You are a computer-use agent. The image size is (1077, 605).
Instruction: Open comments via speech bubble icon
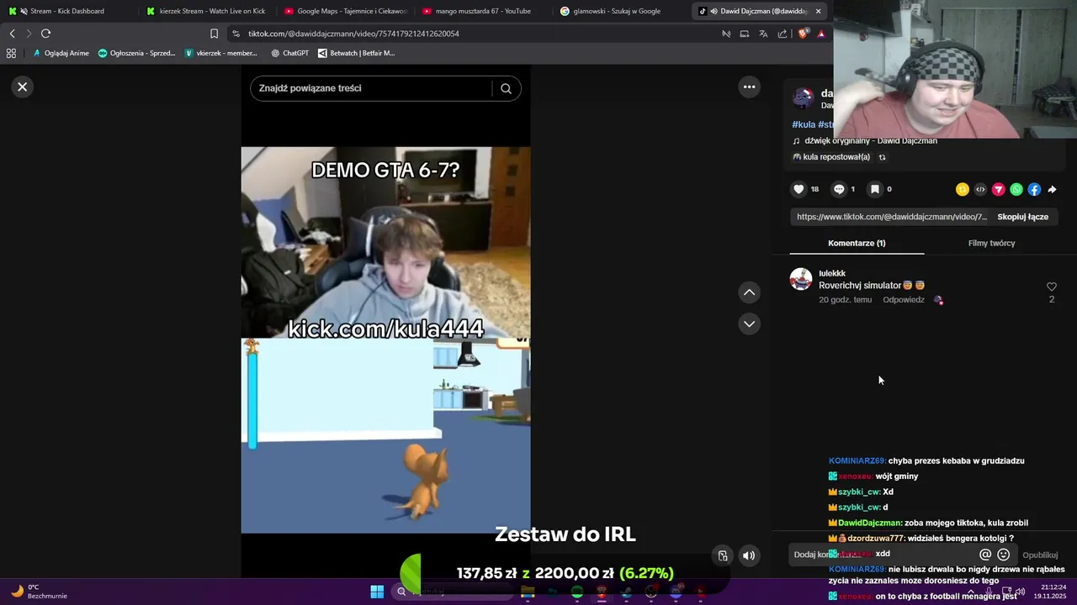(839, 189)
